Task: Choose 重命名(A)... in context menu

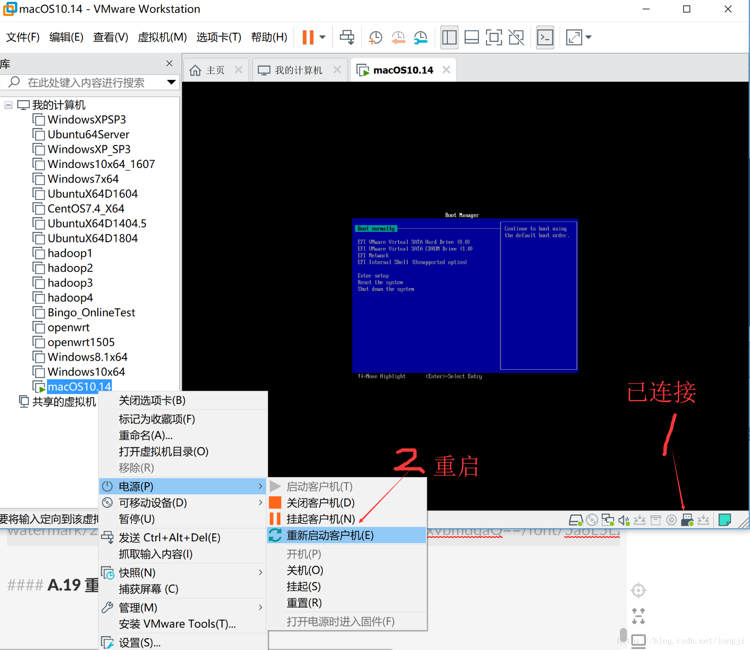Action: click(x=183, y=435)
